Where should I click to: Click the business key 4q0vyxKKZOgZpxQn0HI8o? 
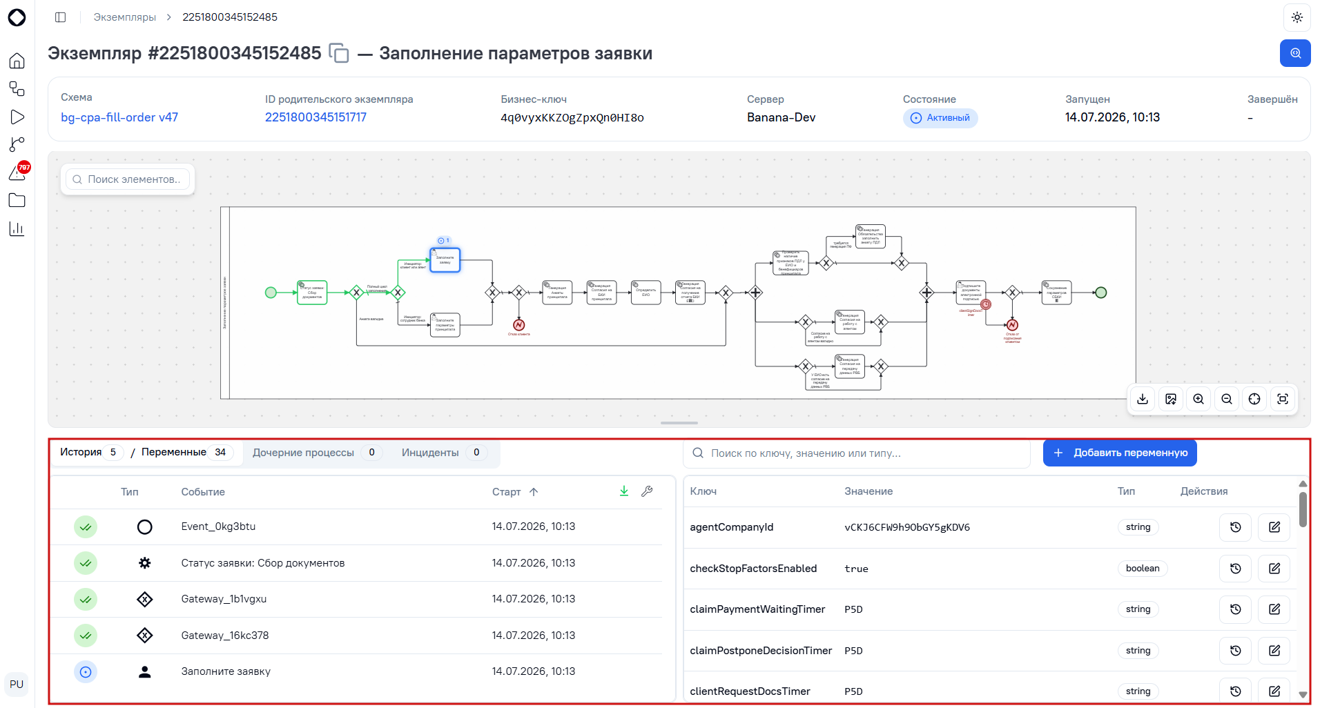(x=572, y=118)
